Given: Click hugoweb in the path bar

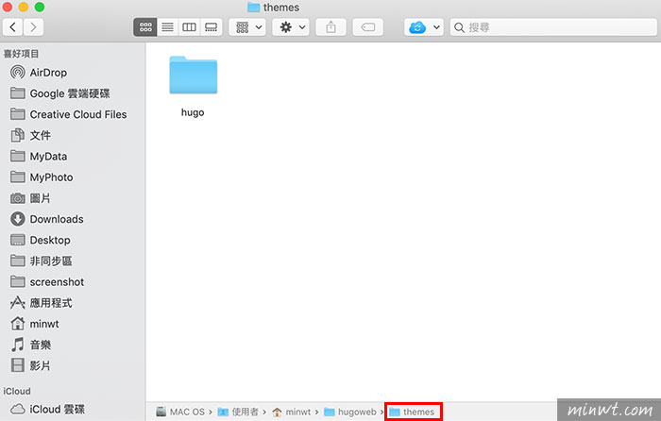Looking at the screenshot, I should pos(350,412).
